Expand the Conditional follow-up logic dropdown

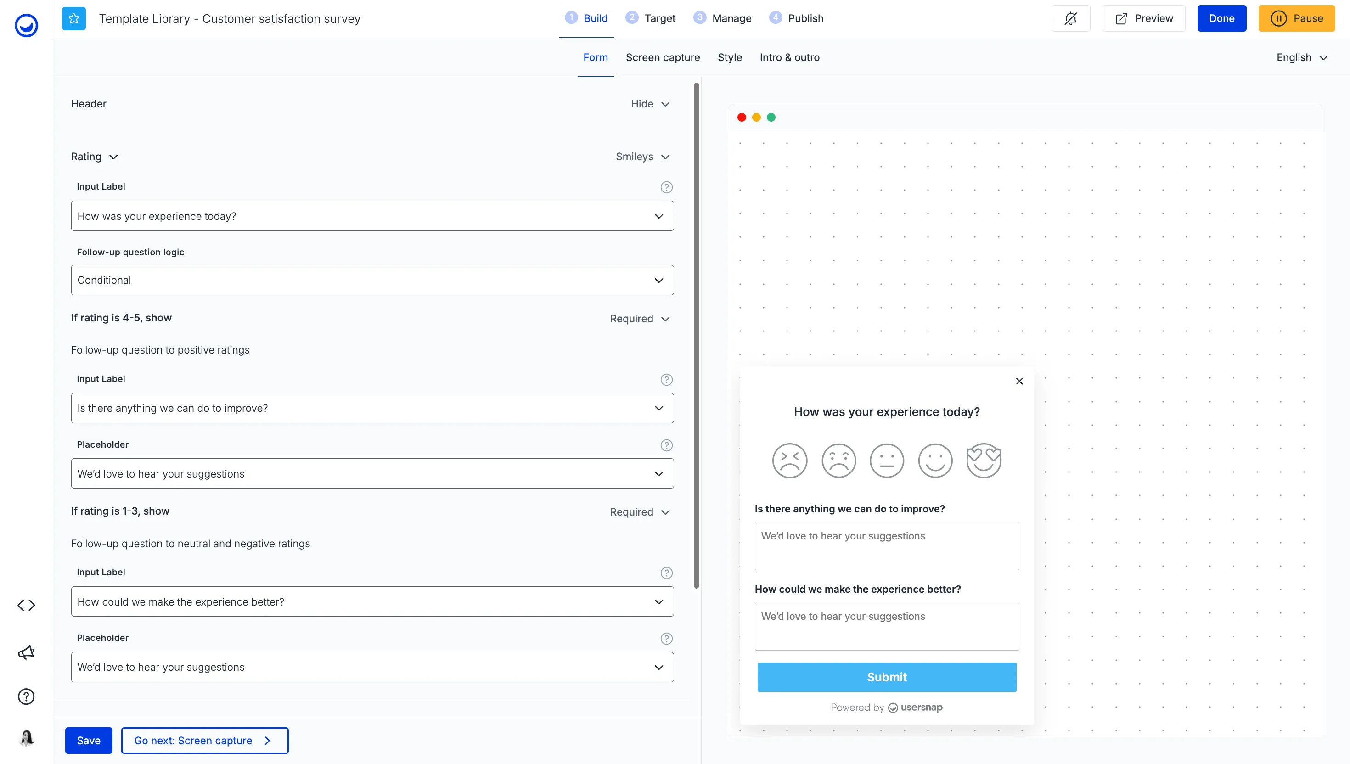pyautogui.click(x=372, y=280)
